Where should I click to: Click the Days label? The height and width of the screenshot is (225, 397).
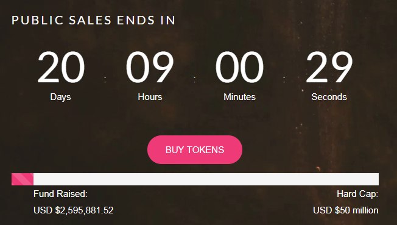click(60, 97)
